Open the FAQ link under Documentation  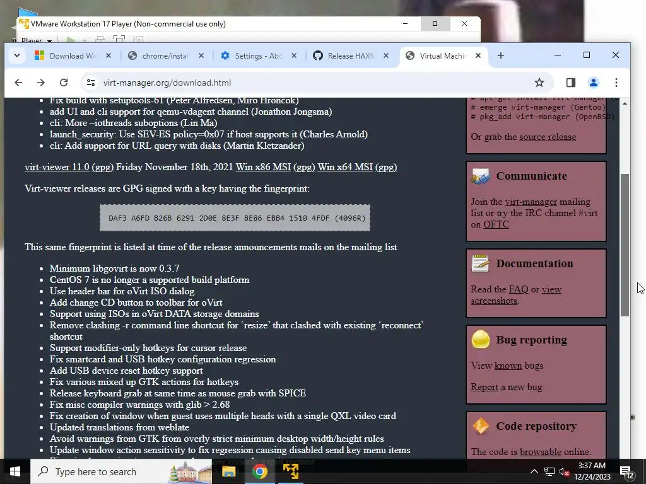519,289
